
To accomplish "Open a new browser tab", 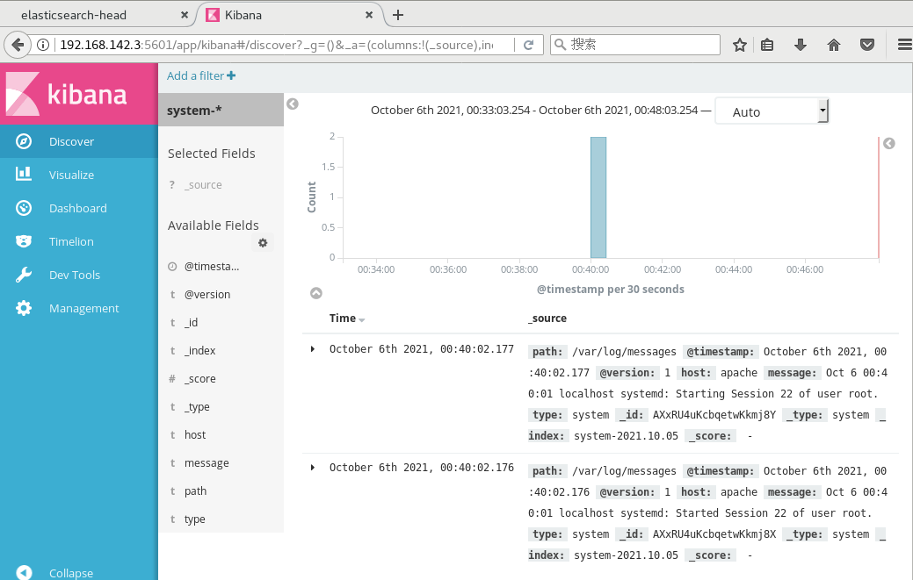I will (x=398, y=15).
